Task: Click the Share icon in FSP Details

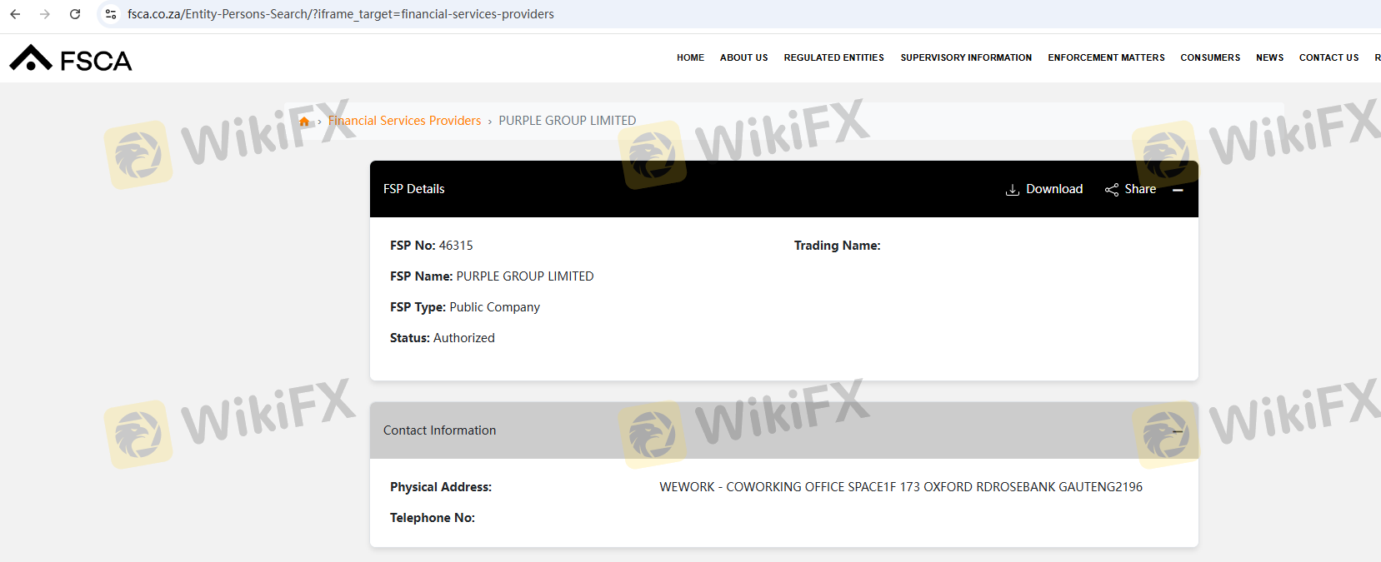Action: pyautogui.click(x=1112, y=190)
